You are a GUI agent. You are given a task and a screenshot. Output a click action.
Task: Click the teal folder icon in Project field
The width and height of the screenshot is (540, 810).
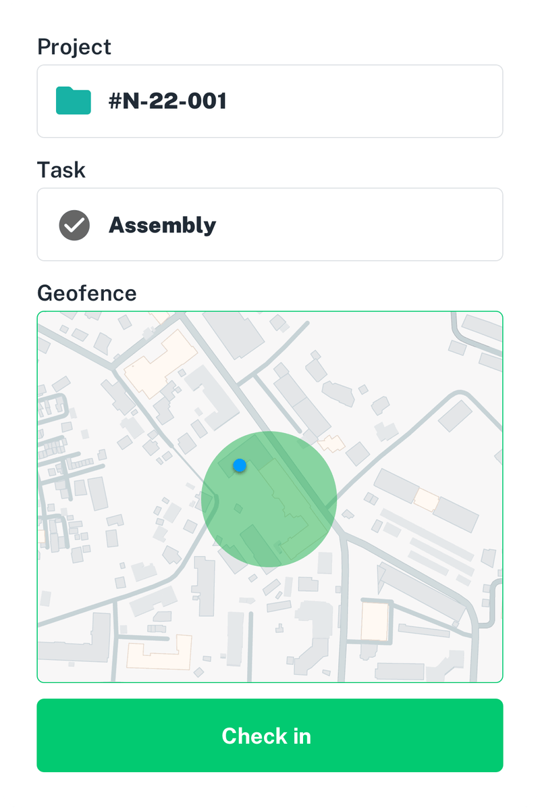coord(74,101)
